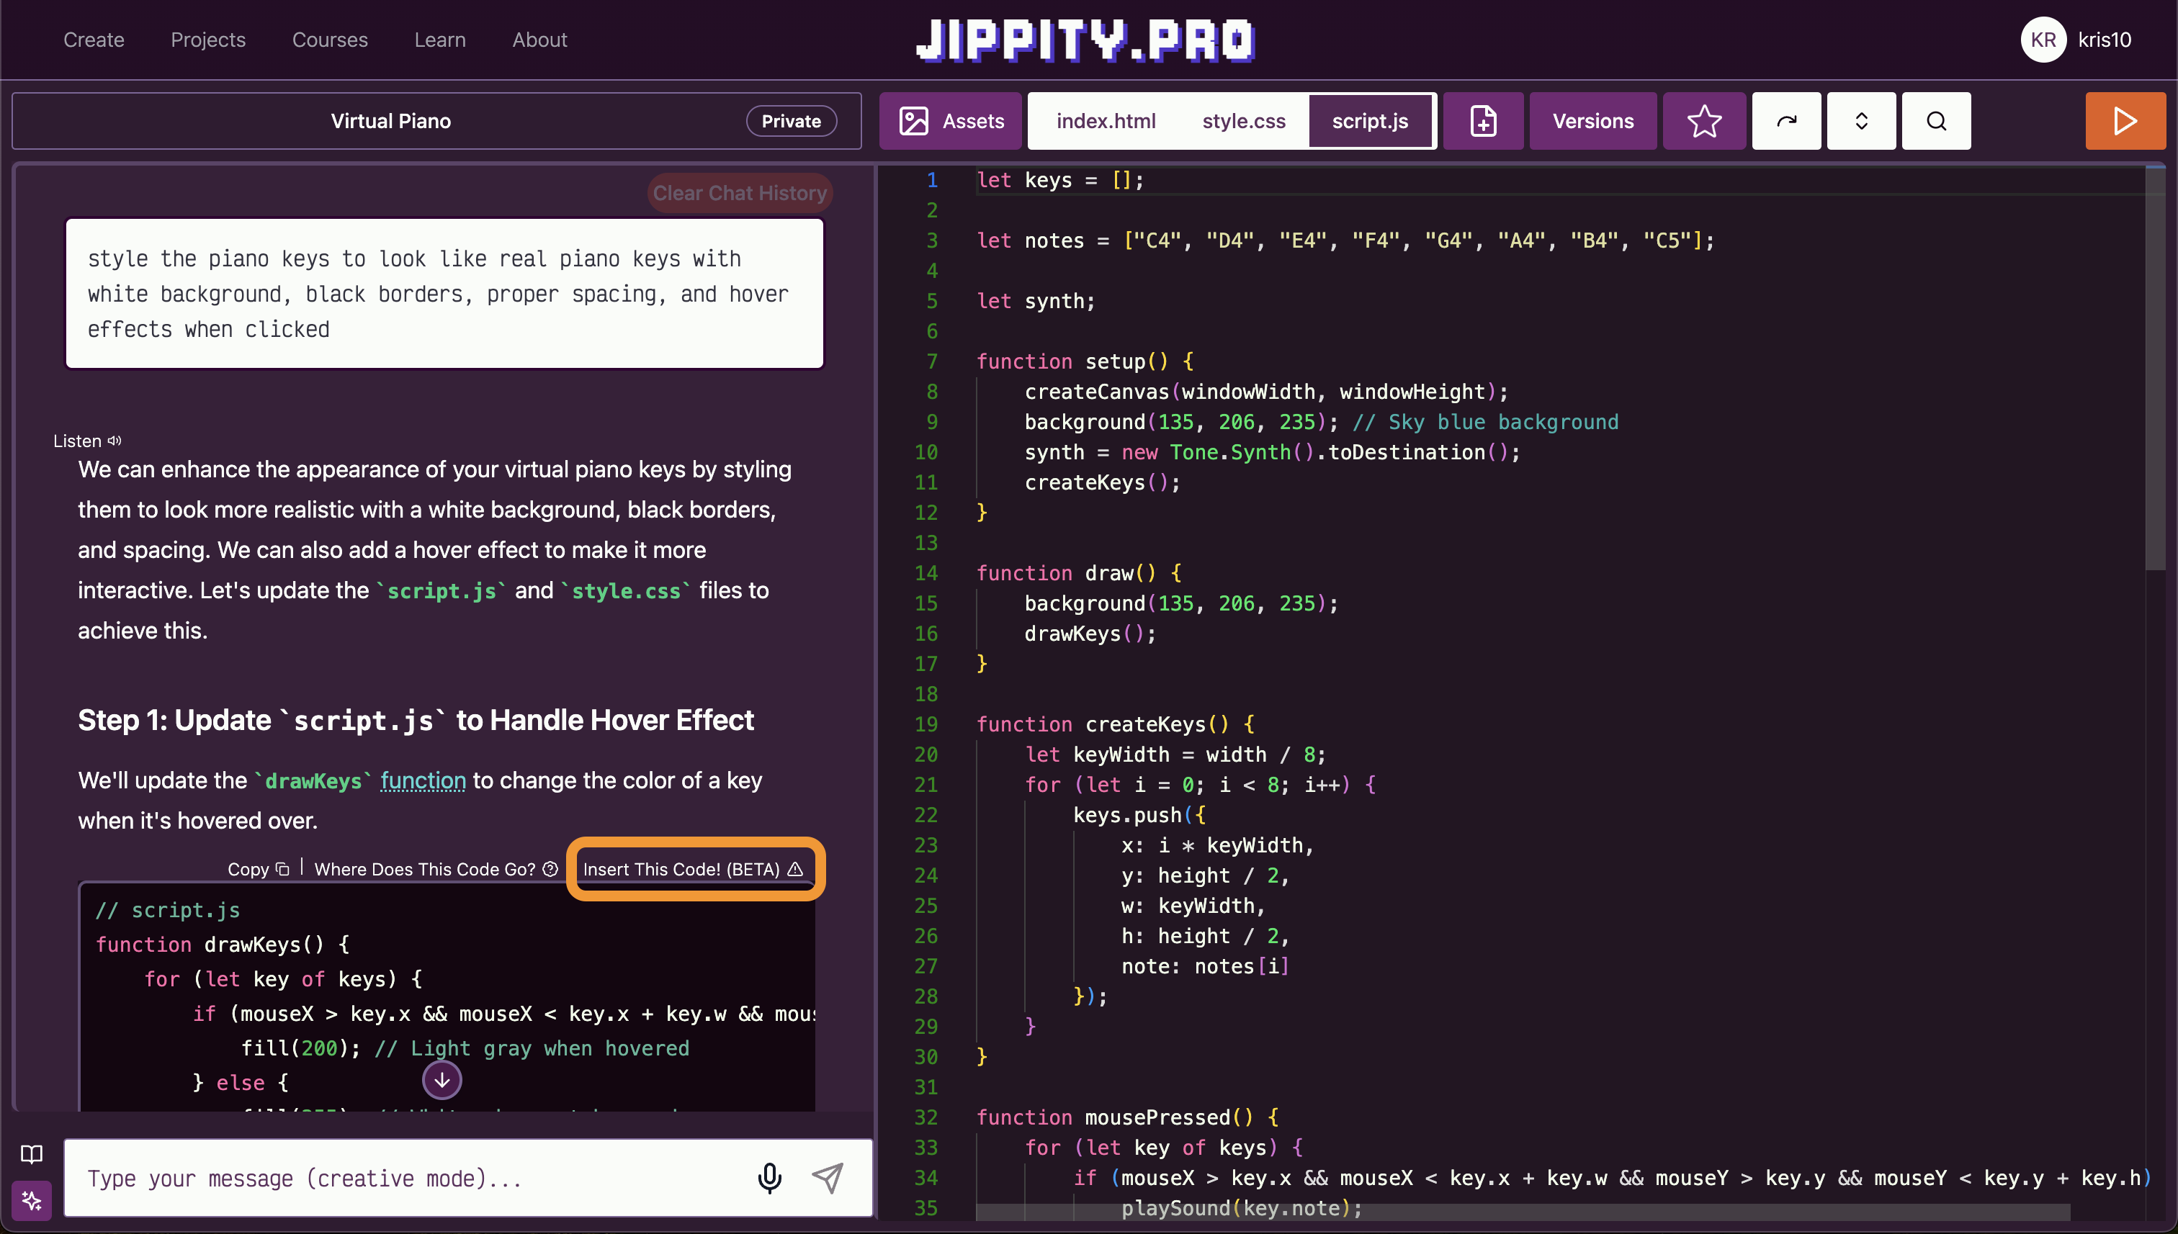Follow the function link in chat

422,780
